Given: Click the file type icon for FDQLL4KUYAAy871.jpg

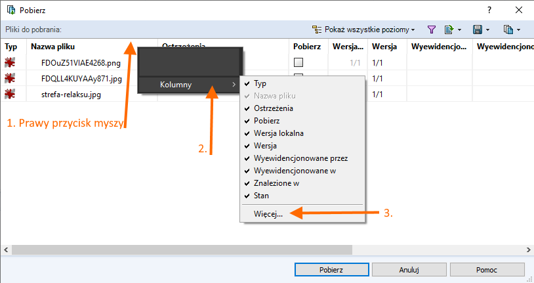Looking at the screenshot, I should coord(10,79).
